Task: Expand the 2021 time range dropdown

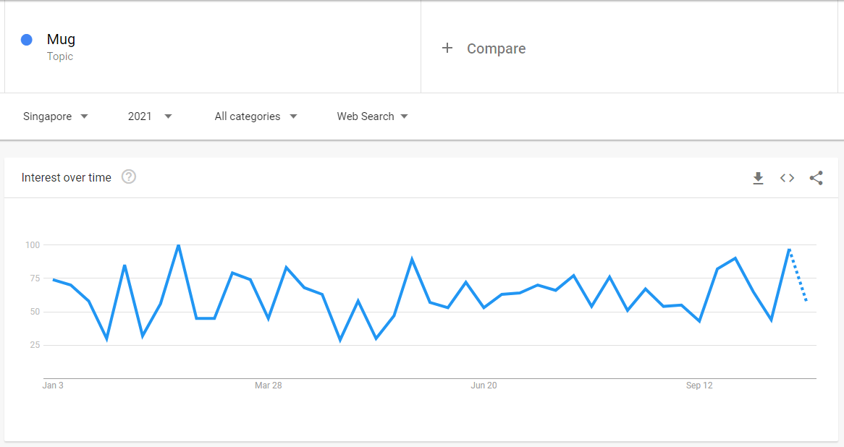Action: click(x=150, y=116)
